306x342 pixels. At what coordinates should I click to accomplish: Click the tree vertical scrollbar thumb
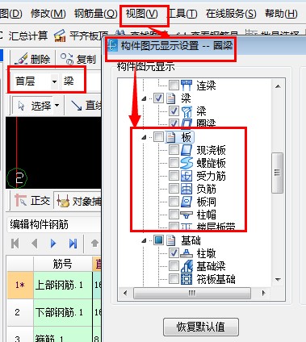tap(277, 173)
